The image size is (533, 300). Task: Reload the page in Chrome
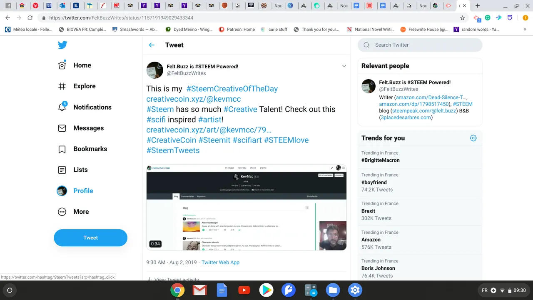coord(30,18)
